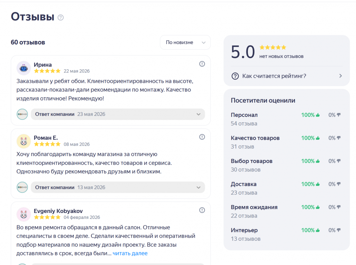This screenshot has width=356, height=265.
Task: Click the 60 отзывов count
Action: [x=28, y=42]
